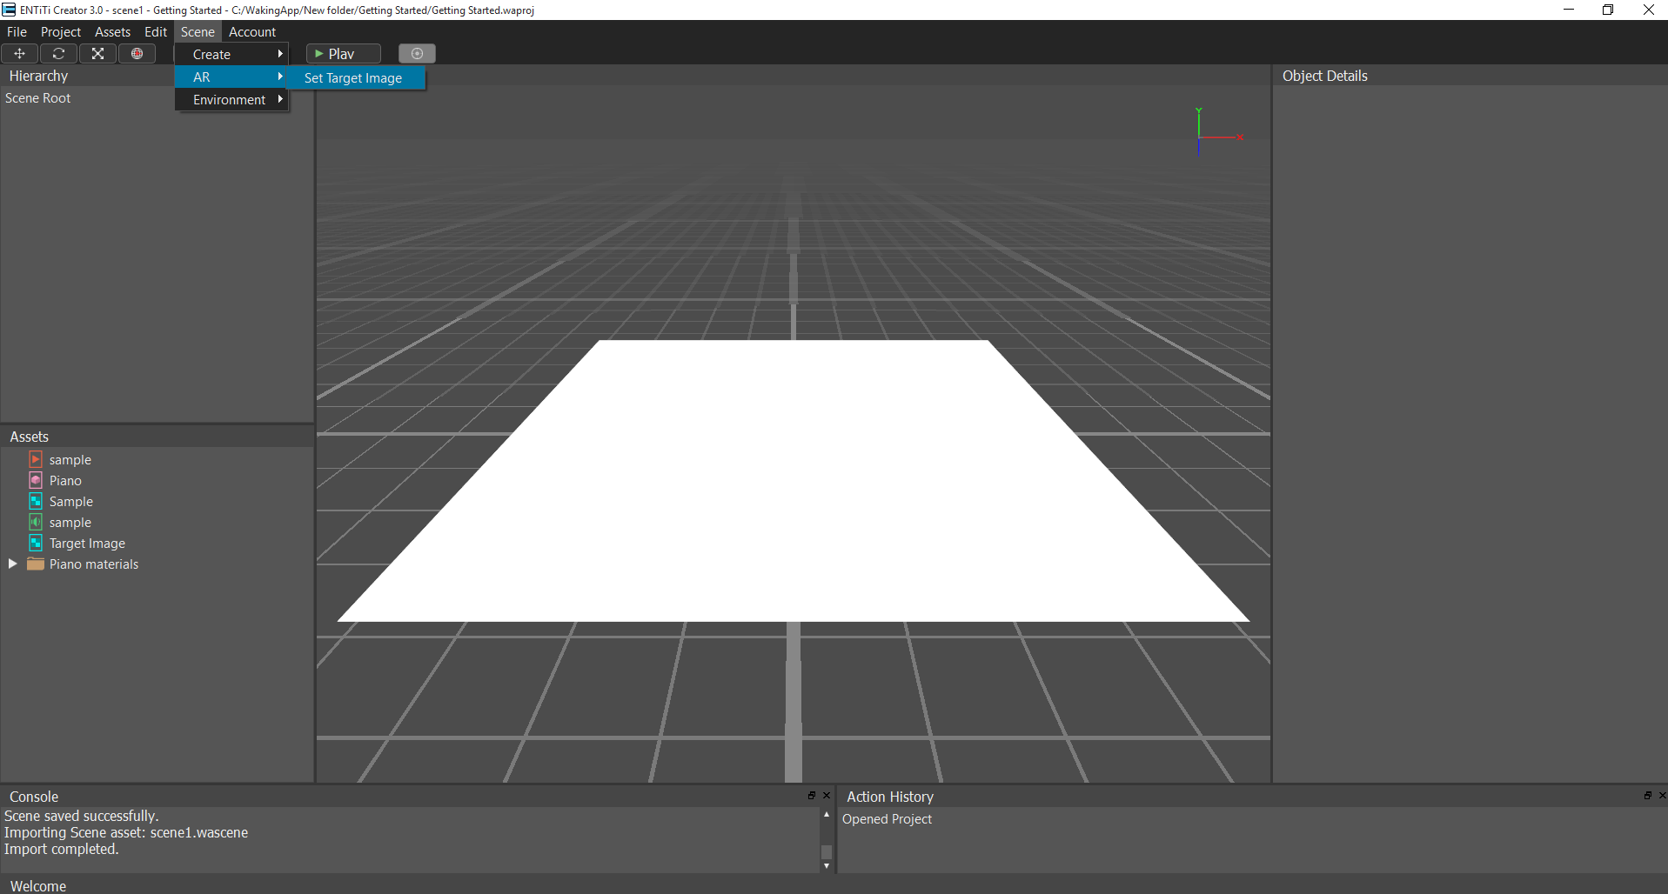The width and height of the screenshot is (1668, 894).
Task: Click the sample video asset icon
Action: pos(36,459)
